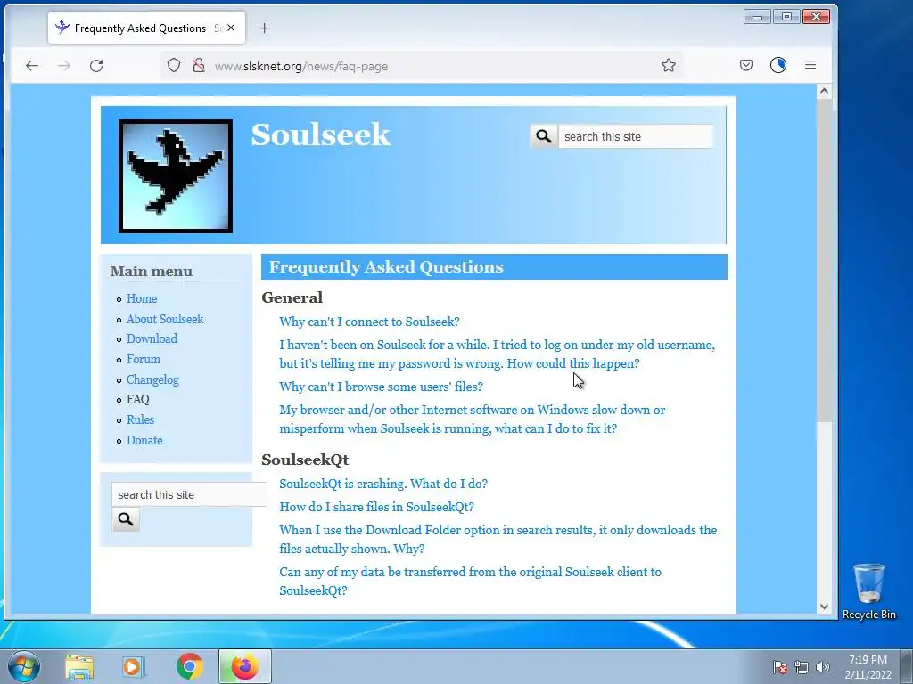This screenshot has height=684, width=913.
Task: Click the taskbar clock showing 7:19 PM
Action: 868,667
